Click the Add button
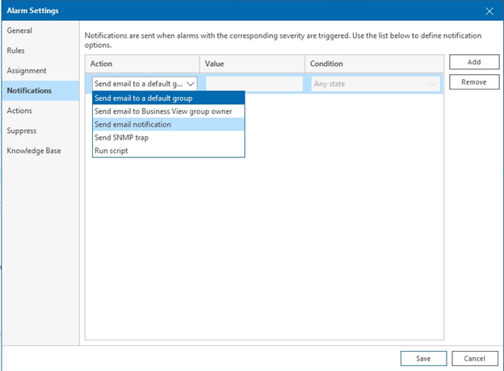 pyautogui.click(x=474, y=62)
